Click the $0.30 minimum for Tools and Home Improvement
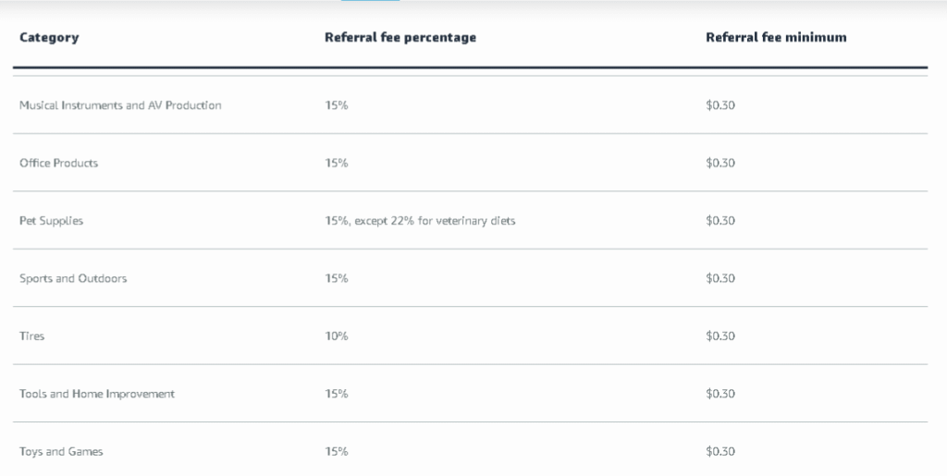947x476 pixels. [720, 394]
